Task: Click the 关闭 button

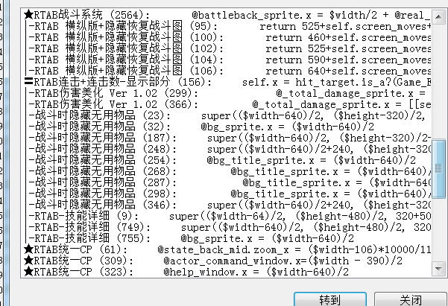Action: pyautogui.click(x=410, y=299)
